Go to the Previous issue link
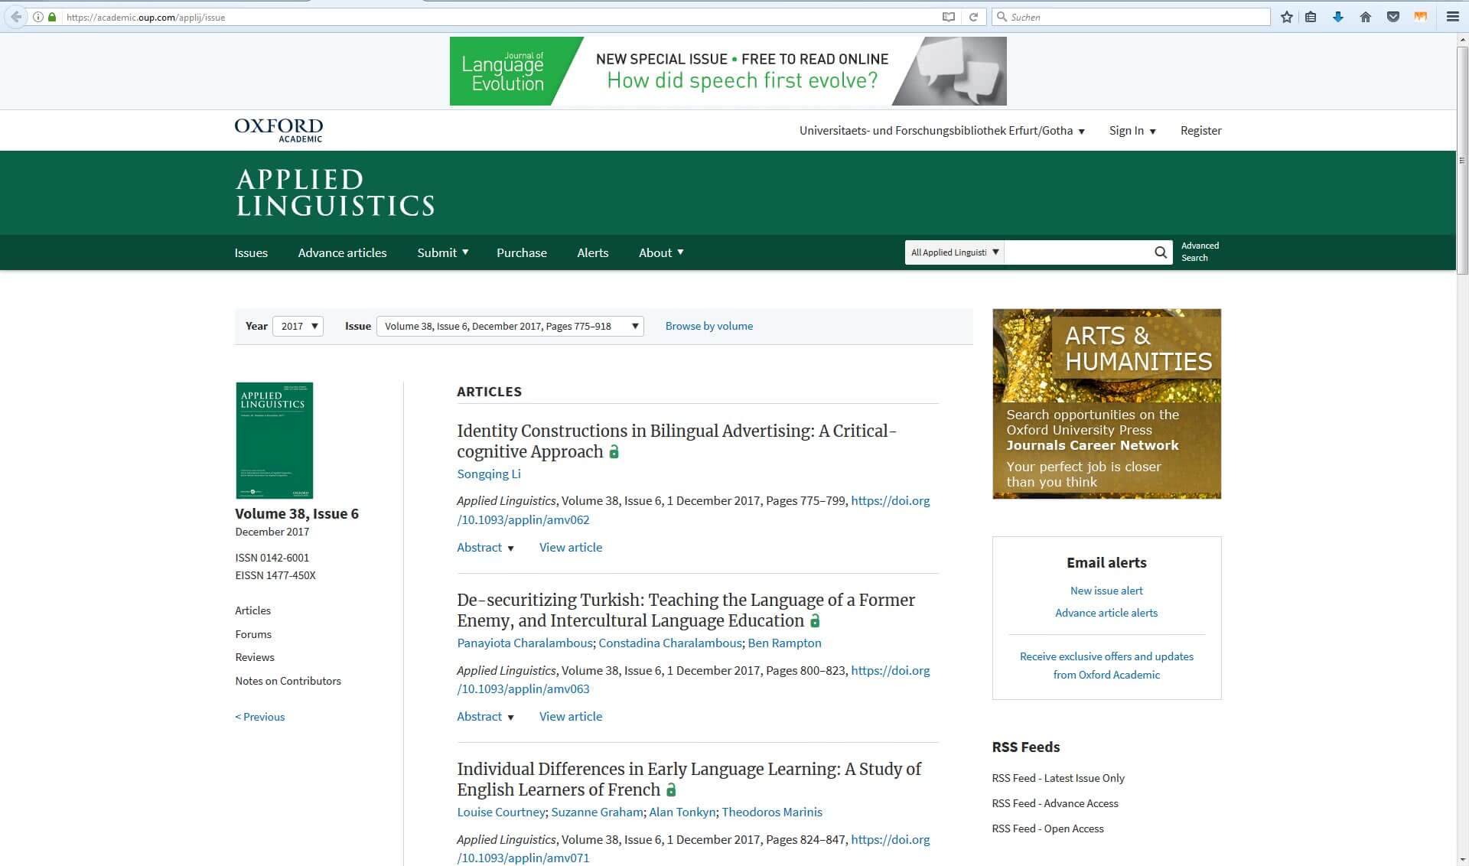The height and width of the screenshot is (866, 1469). pos(260,717)
